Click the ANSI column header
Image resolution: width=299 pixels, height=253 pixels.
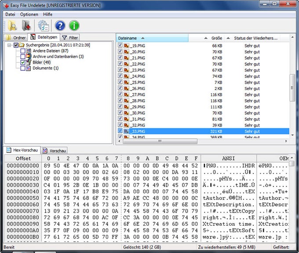229,159
